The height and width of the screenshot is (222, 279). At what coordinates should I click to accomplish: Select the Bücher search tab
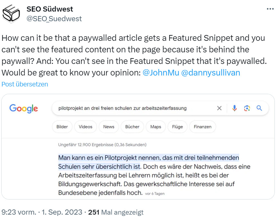click(x=132, y=127)
